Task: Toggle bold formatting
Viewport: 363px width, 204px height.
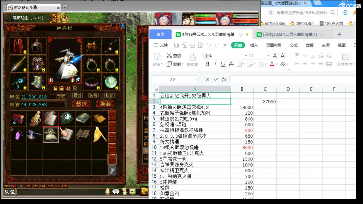Action: pyautogui.click(x=207, y=64)
